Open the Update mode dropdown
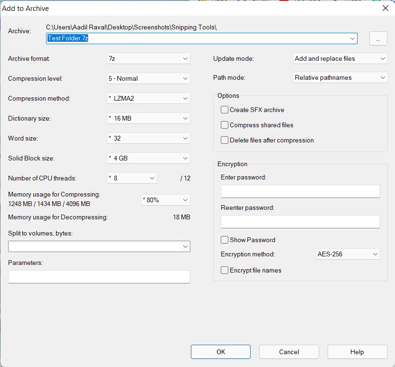This screenshot has height=367, width=395. [x=340, y=58]
